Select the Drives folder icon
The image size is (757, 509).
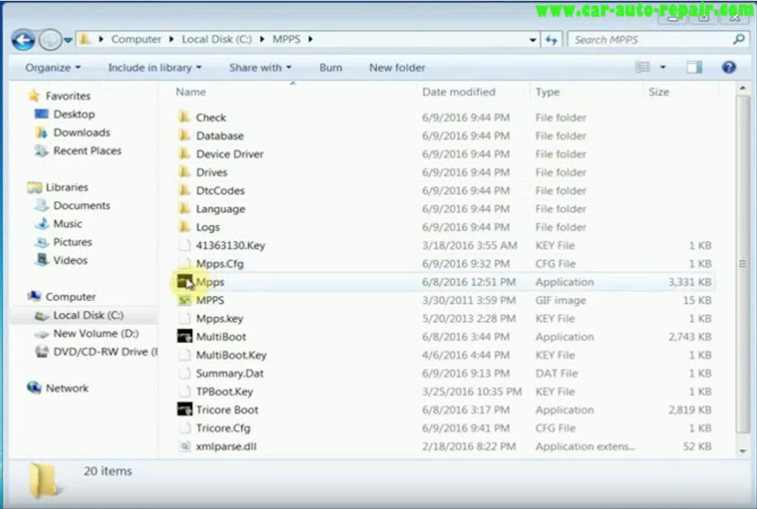click(184, 172)
